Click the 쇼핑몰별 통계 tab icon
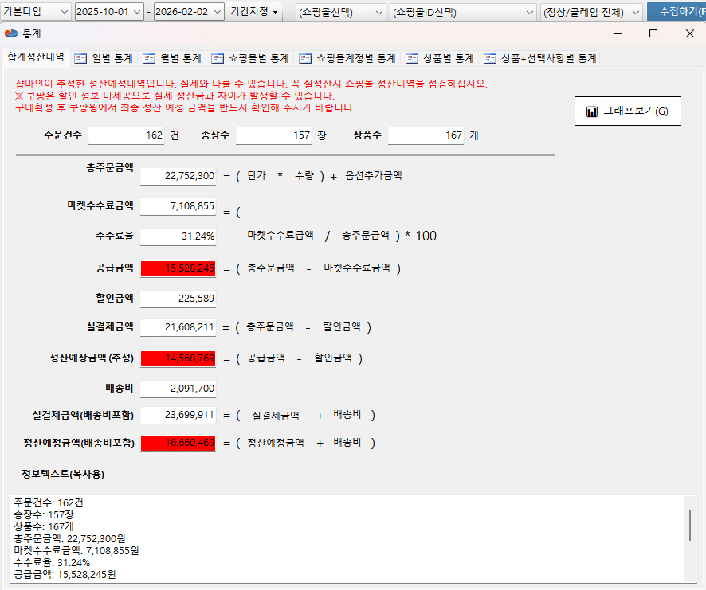Viewport: 706px width, 590px height. (218, 58)
